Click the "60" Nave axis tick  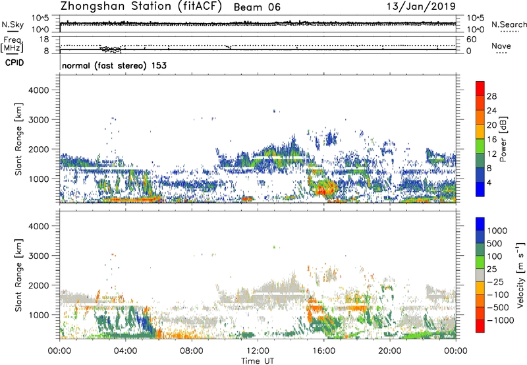471,40
